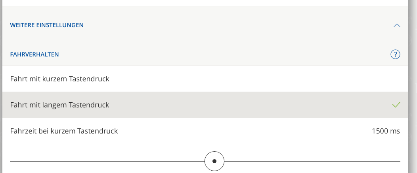The width and height of the screenshot is (417, 173).
Task: Click the far right end of Fahrzeit slider
Action: point(399,161)
